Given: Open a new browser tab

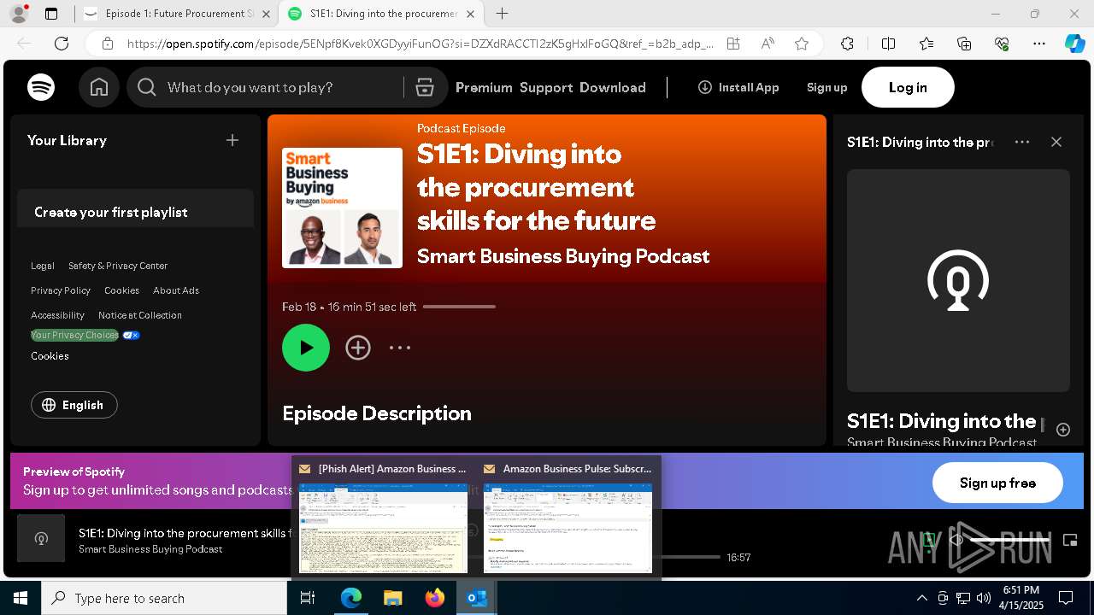Looking at the screenshot, I should [x=503, y=14].
